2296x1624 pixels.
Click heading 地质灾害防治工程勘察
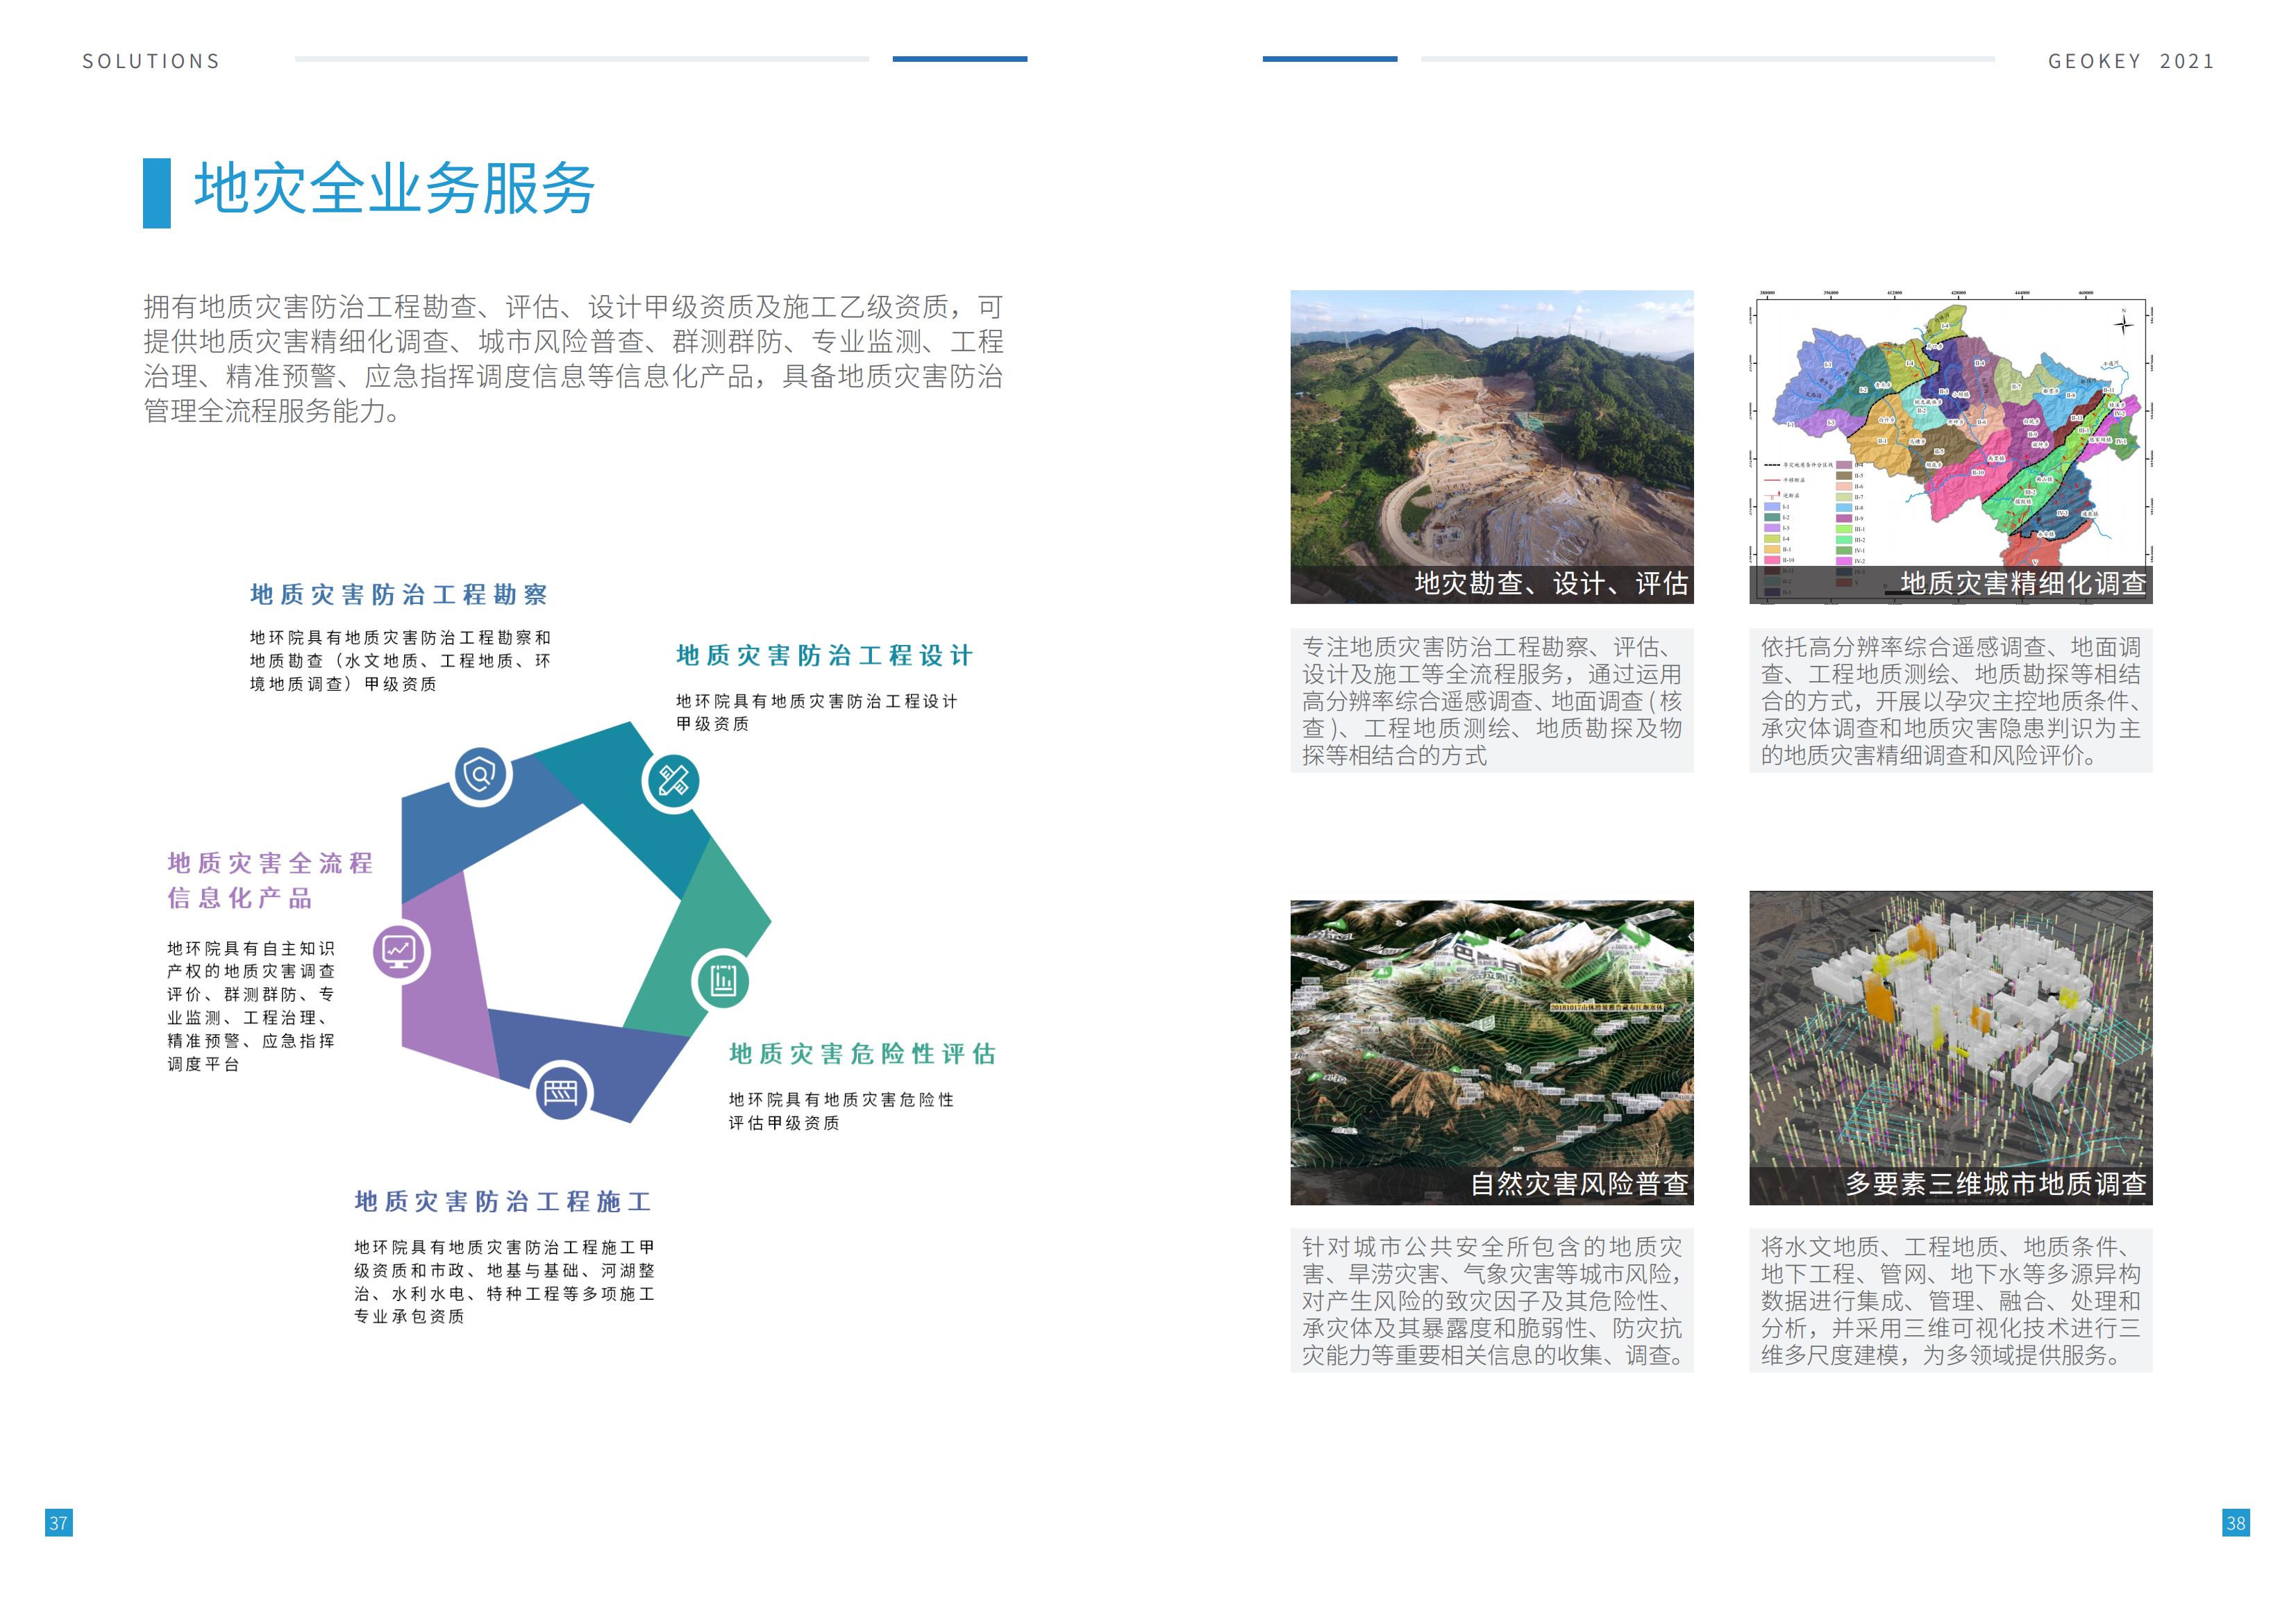pos(399,595)
